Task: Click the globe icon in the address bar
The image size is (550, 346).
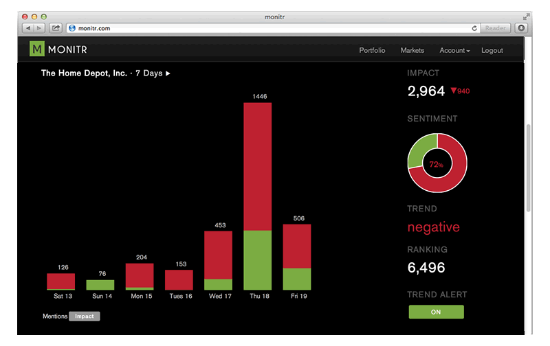Action: click(72, 28)
